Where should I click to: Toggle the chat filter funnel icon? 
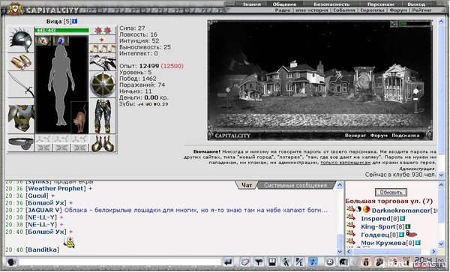click(259, 262)
